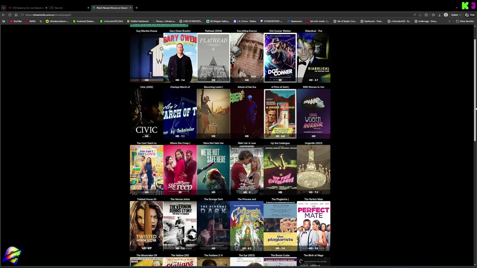Open 'The Plagiarists' poster
Viewport: 477px width, 268px height.
click(x=280, y=226)
